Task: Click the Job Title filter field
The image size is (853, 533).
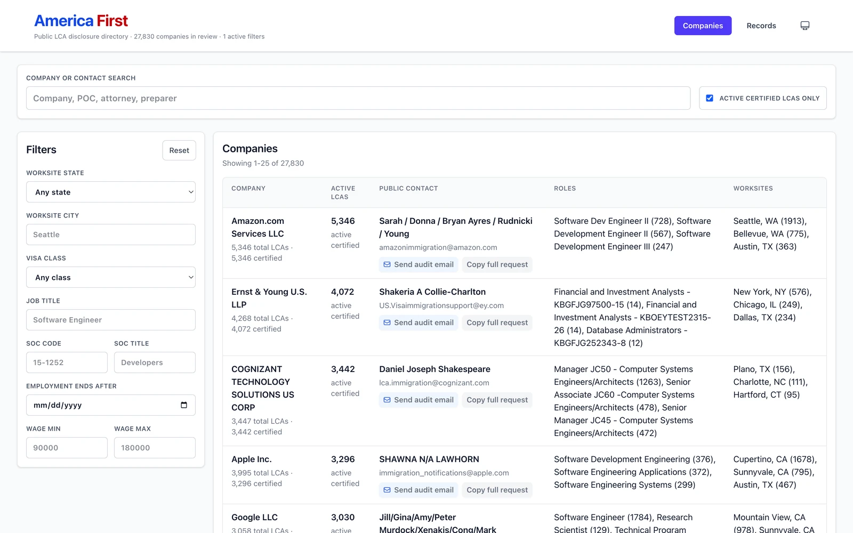Action: point(111,320)
